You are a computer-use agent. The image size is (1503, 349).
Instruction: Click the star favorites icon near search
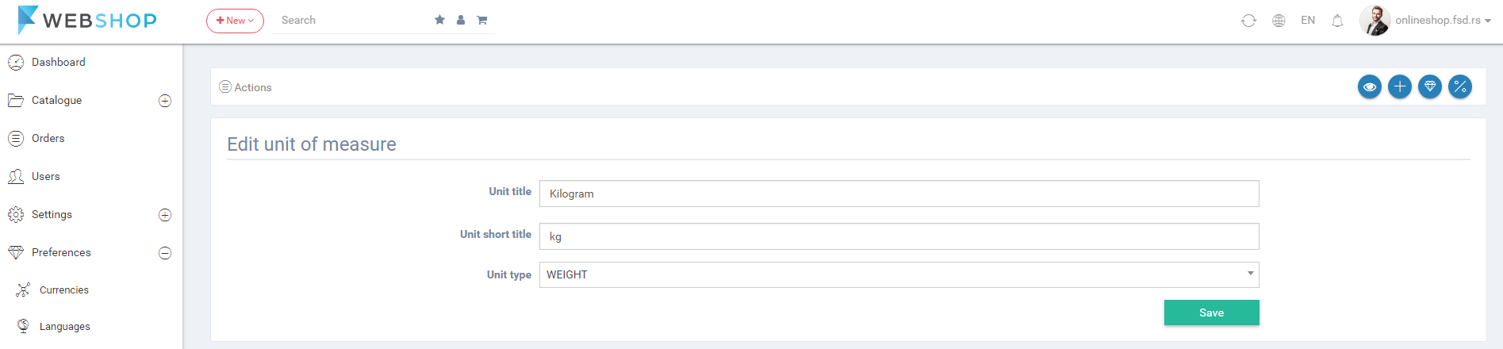(x=439, y=20)
